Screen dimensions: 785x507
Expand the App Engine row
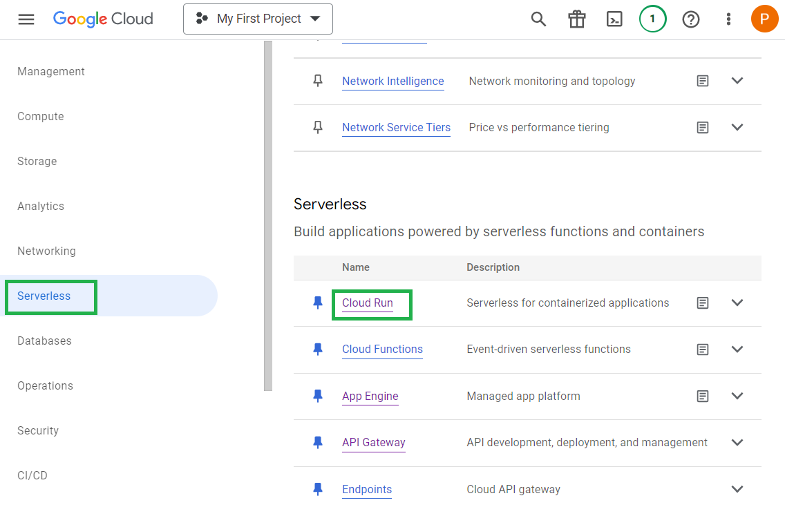coord(737,396)
